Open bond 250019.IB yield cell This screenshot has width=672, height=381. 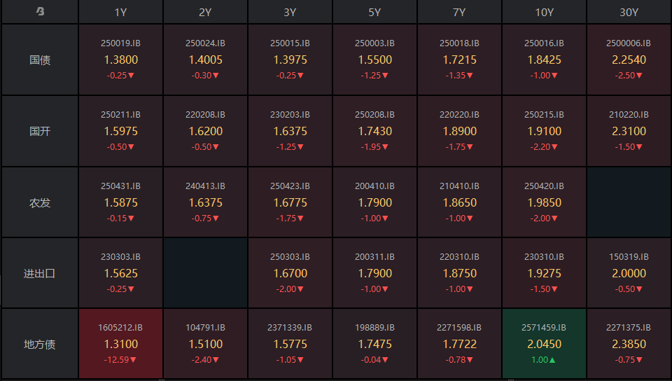point(120,60)
